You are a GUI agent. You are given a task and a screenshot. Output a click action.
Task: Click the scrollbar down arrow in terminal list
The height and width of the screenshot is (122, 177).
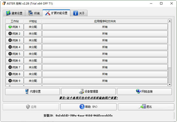click(x=170, y=85)
